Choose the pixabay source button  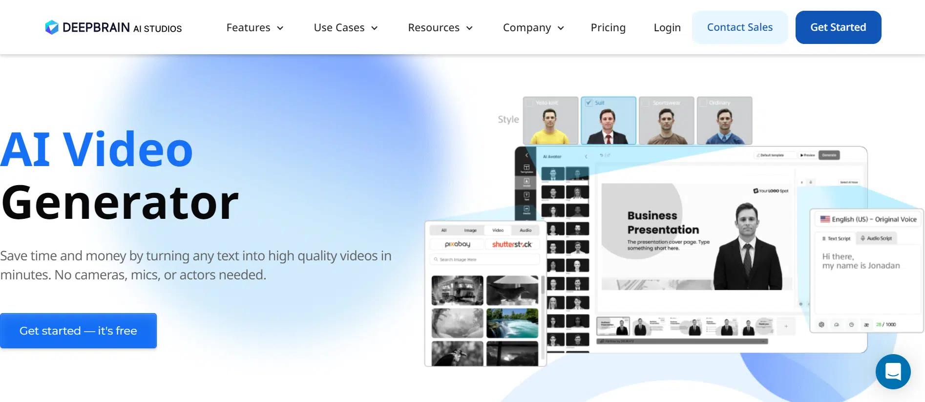click(x=457, y=244)
